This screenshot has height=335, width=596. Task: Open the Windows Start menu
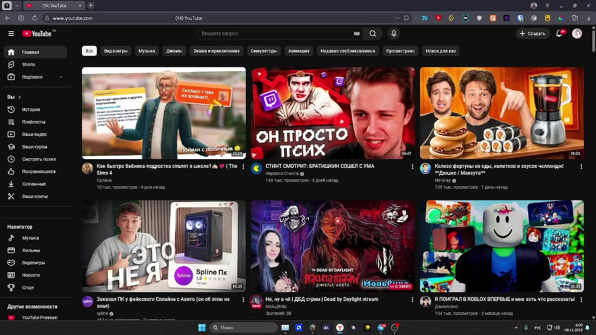(x=202, y=328)
